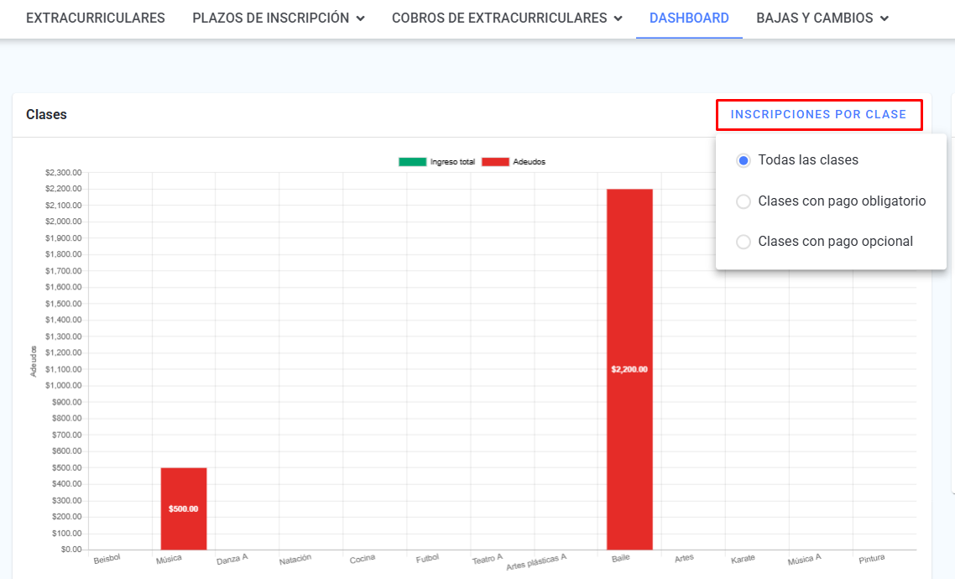Open the Extracurriculares tab
This screenshot has width=955, height=579.
(x=96, y=18)
